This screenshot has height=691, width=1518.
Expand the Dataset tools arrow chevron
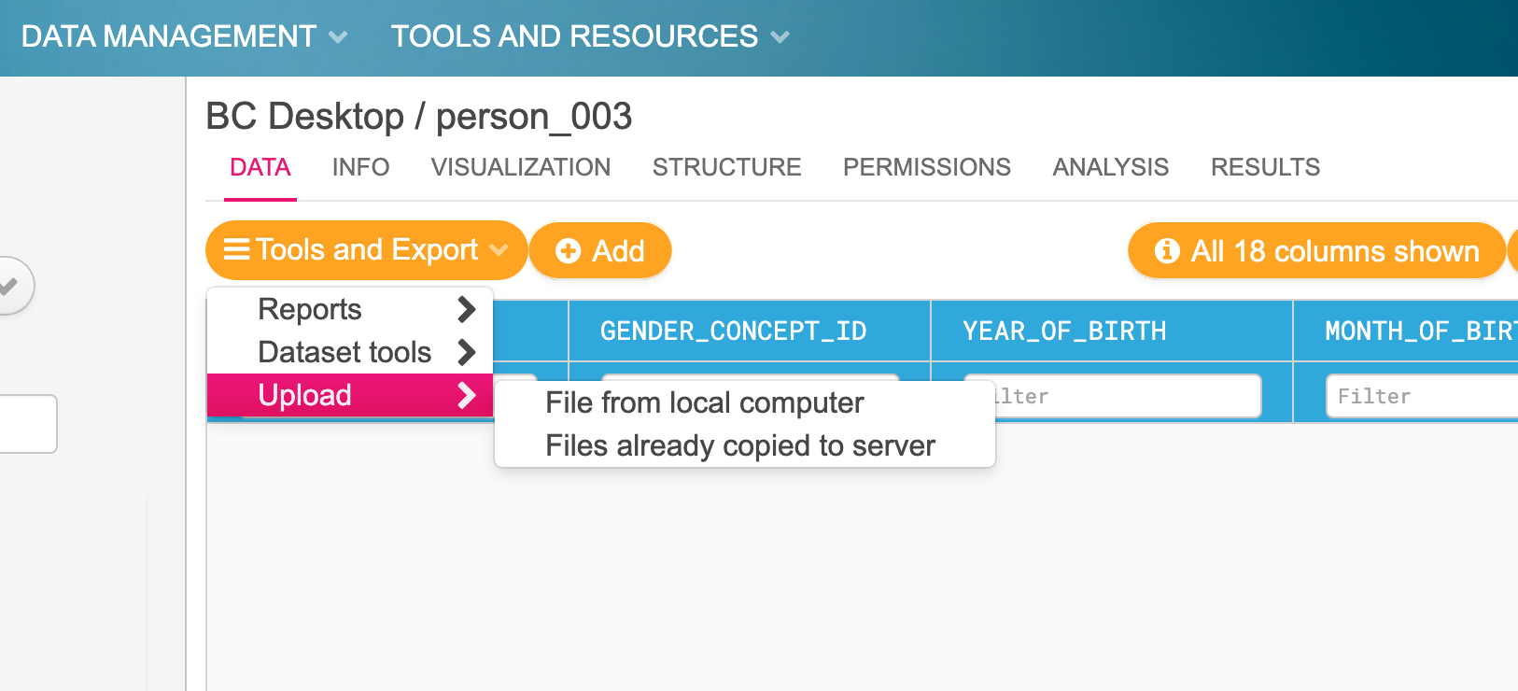click(x=467, y=352)
